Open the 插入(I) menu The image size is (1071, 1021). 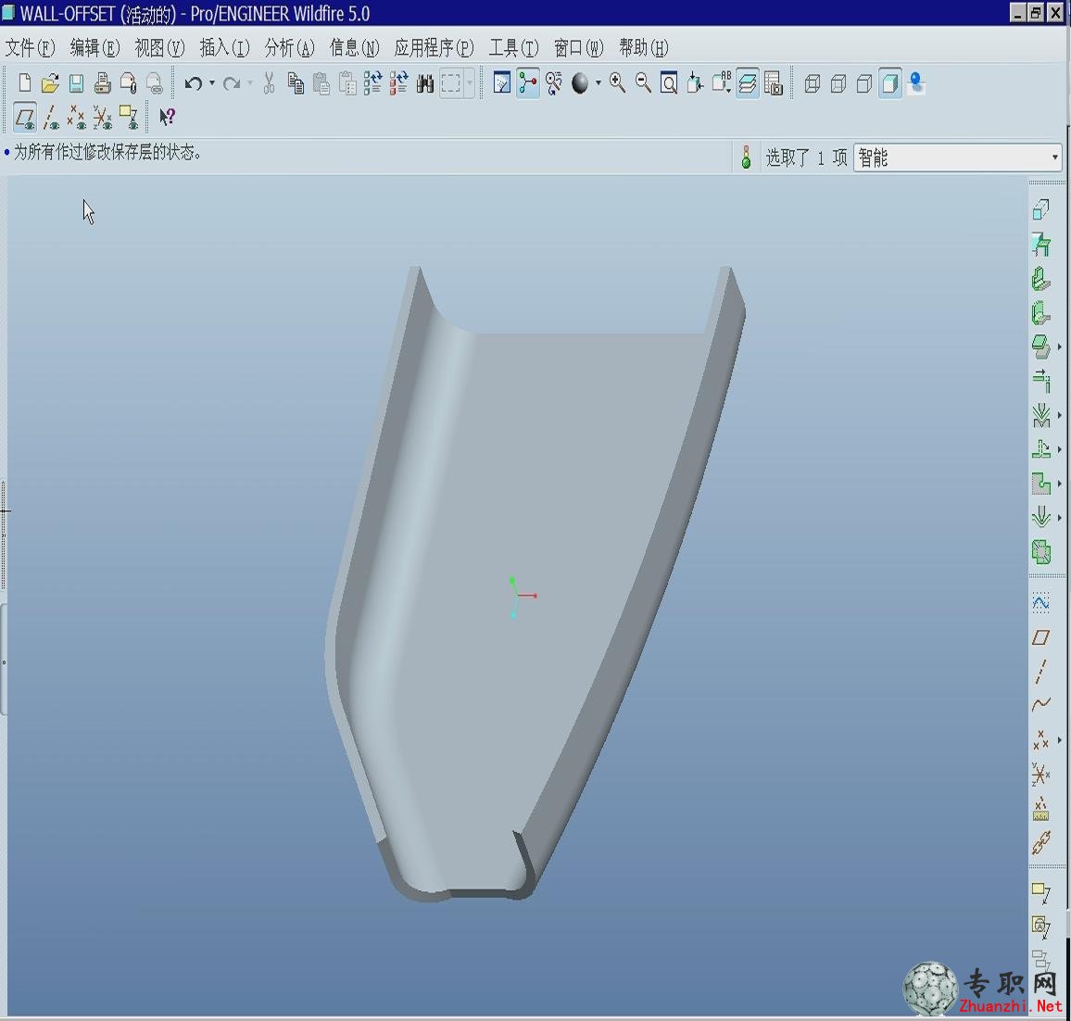tap(225, 48)
